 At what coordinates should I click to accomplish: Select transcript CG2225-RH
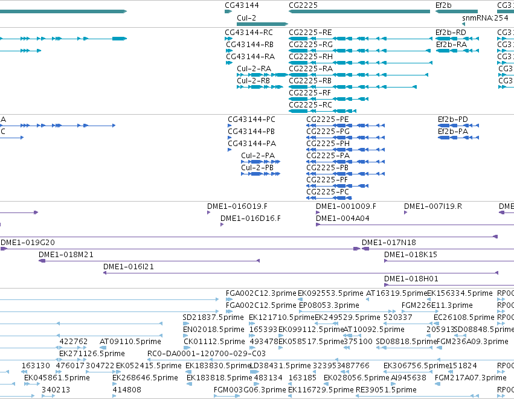click(x=310, y=57)
